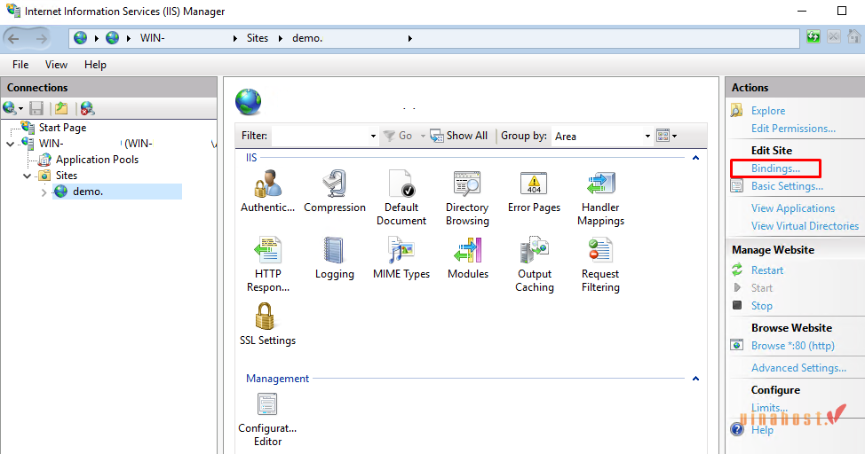865x454 pixels.
Task: Select Start Page in Connections tree
Action: point(62,128)
